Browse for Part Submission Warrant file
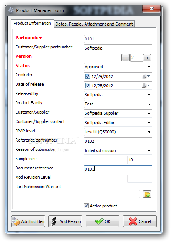 click(x=147, y=194)
